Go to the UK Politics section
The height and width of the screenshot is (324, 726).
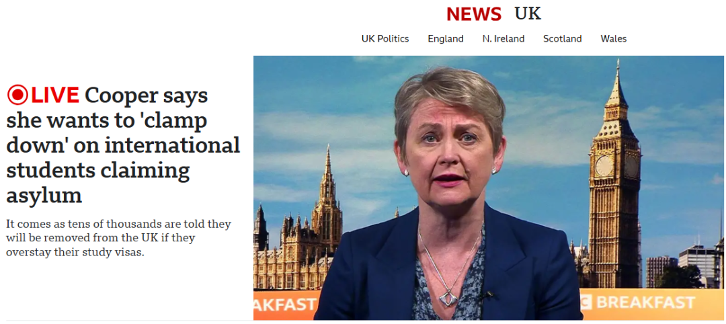[x=385, y=39]
